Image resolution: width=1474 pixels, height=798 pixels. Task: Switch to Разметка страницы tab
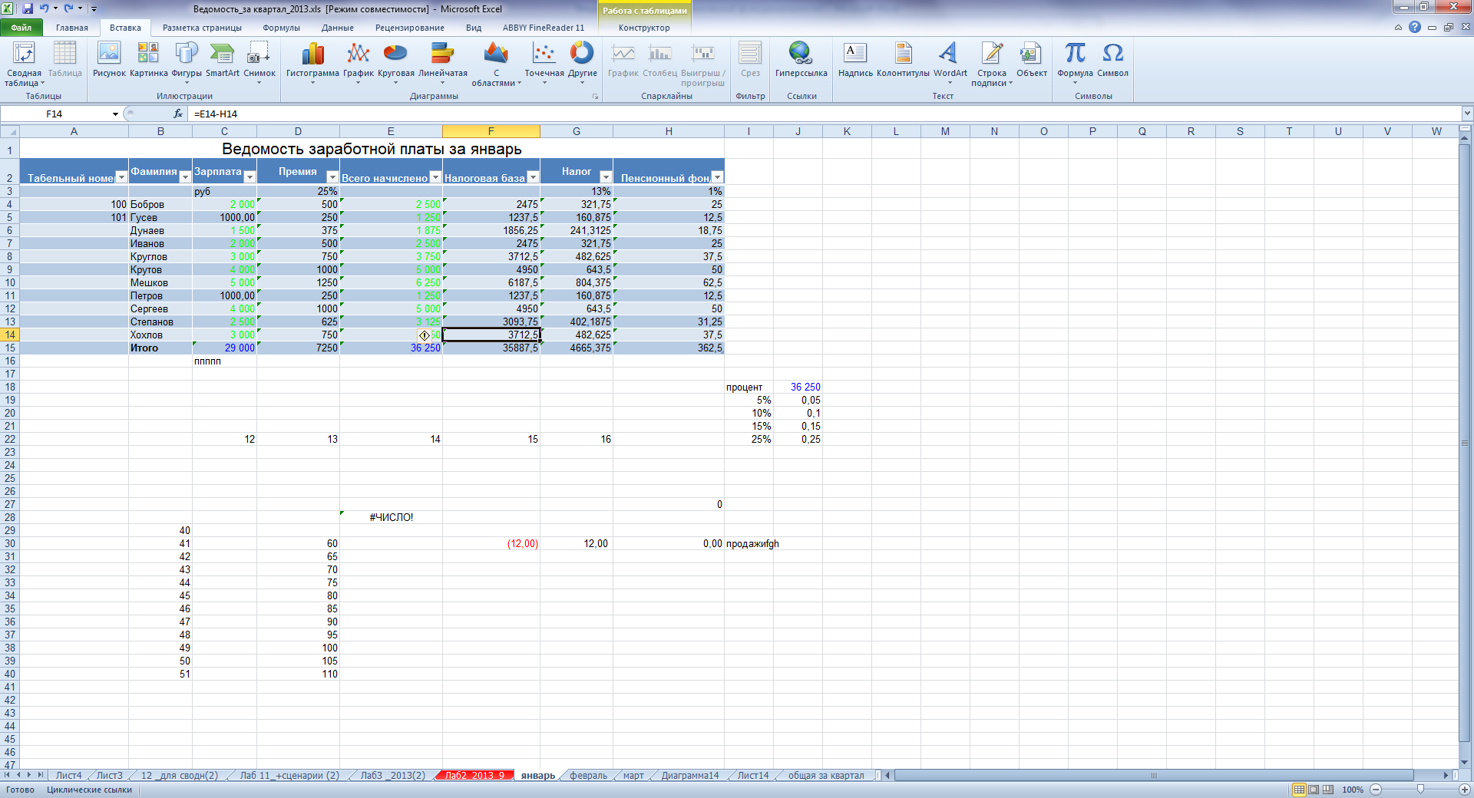coord(202,28)
